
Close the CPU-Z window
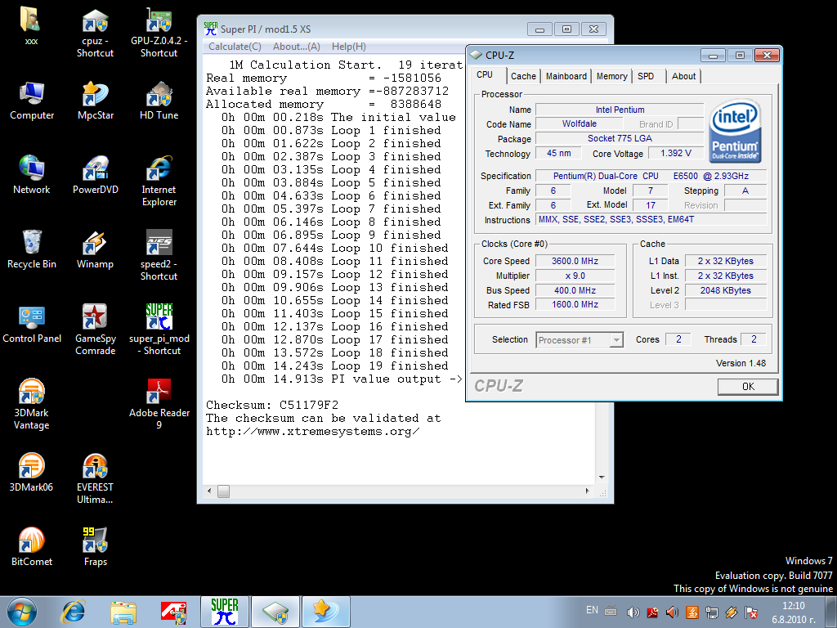[767, 55]
